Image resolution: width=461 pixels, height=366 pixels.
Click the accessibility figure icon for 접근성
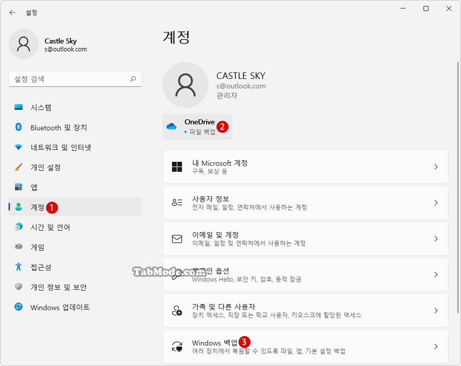tap(18, 267)
